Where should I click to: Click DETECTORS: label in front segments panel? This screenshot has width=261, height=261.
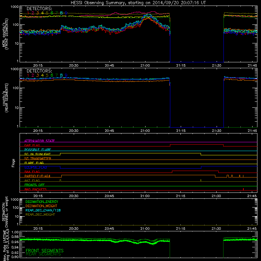click(x=39, y=8)
